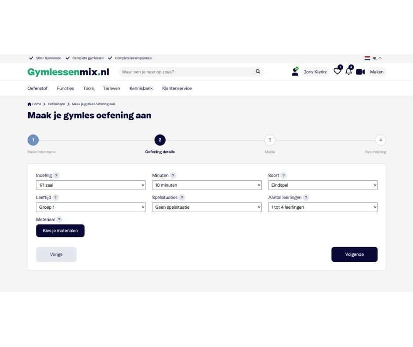Click the Kies je materialen button
413x347 pixels.
60,231
